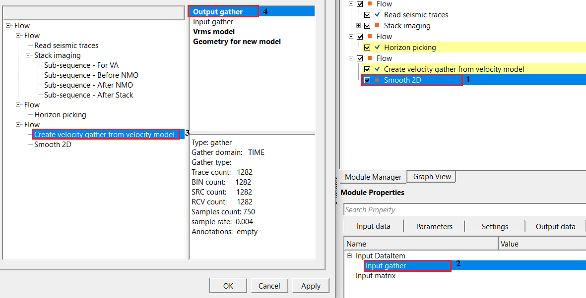This screenshot has width=586, height=298.
Task: Click the blue checkmark icon beside Read seismic traces
Action: click(x=377, y=14)
